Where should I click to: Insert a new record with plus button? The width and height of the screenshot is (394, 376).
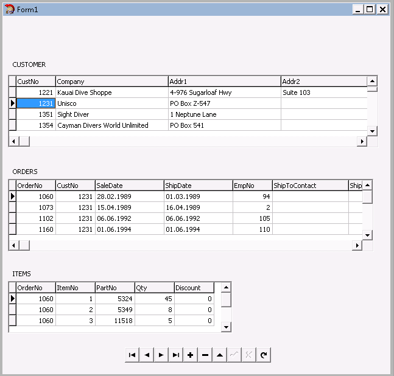pos(191,355)
